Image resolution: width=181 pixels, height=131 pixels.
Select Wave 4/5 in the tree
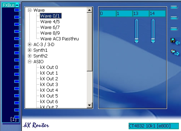click(50, 22)
